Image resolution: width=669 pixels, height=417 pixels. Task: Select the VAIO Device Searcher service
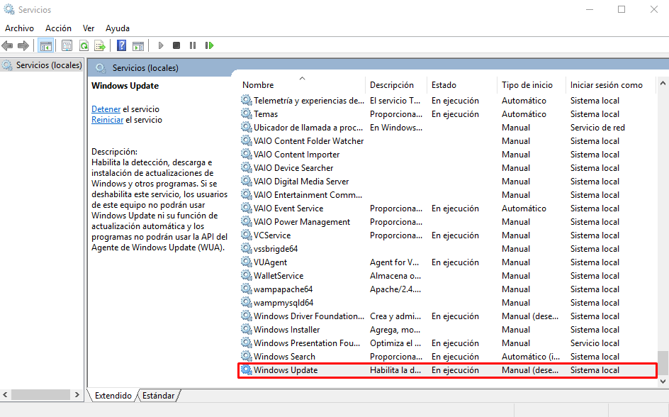click(x=447, y=168)
